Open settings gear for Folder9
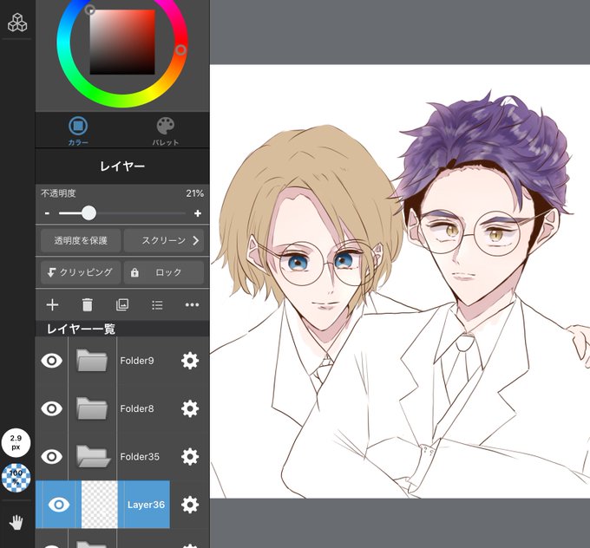590x548 pixels. click(x=190, y=361)
